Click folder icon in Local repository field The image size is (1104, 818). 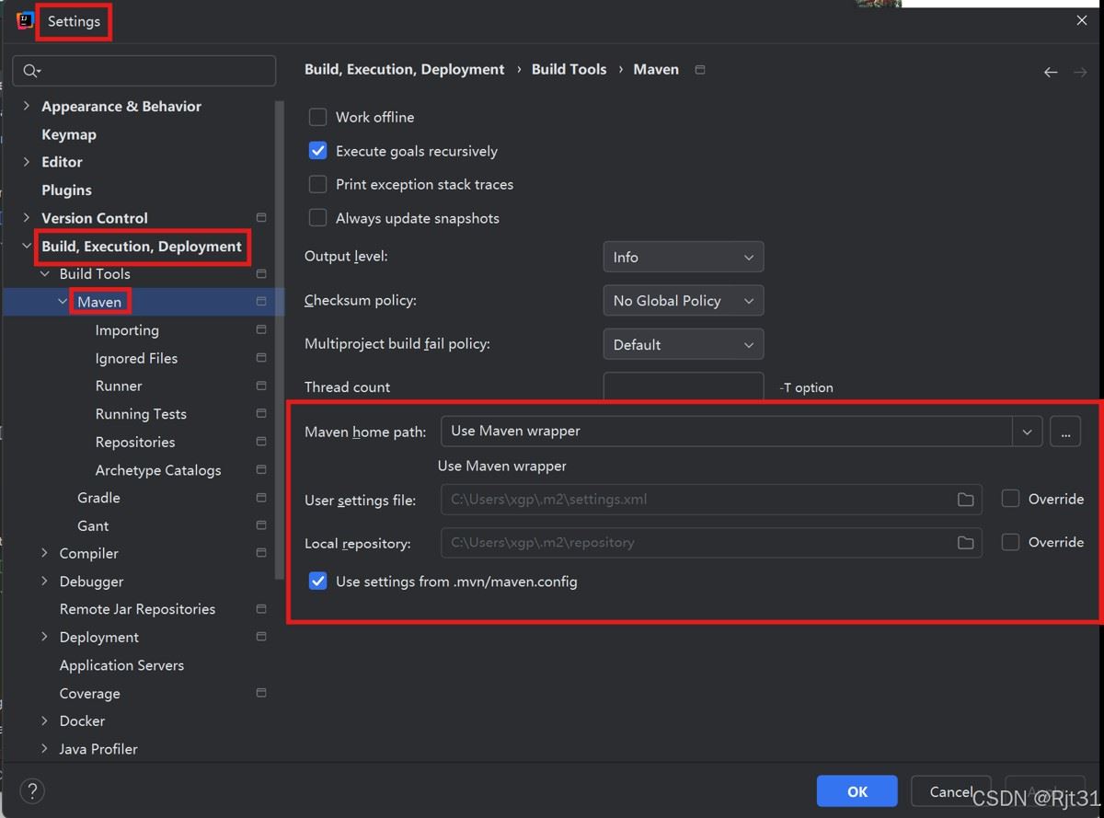tap(965, 543)
